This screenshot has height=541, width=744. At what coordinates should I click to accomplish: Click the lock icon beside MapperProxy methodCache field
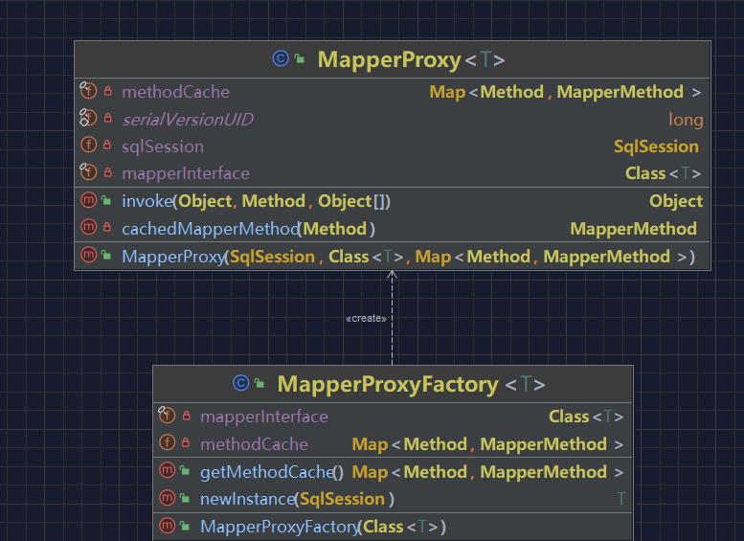pyautogui.click(x=107, y=91)
